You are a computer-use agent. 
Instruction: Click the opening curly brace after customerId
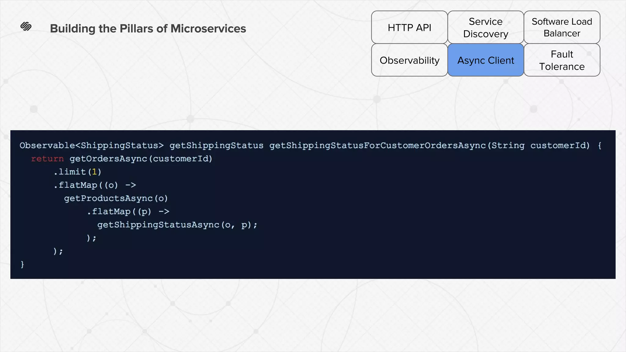click(x=599, y=145)
